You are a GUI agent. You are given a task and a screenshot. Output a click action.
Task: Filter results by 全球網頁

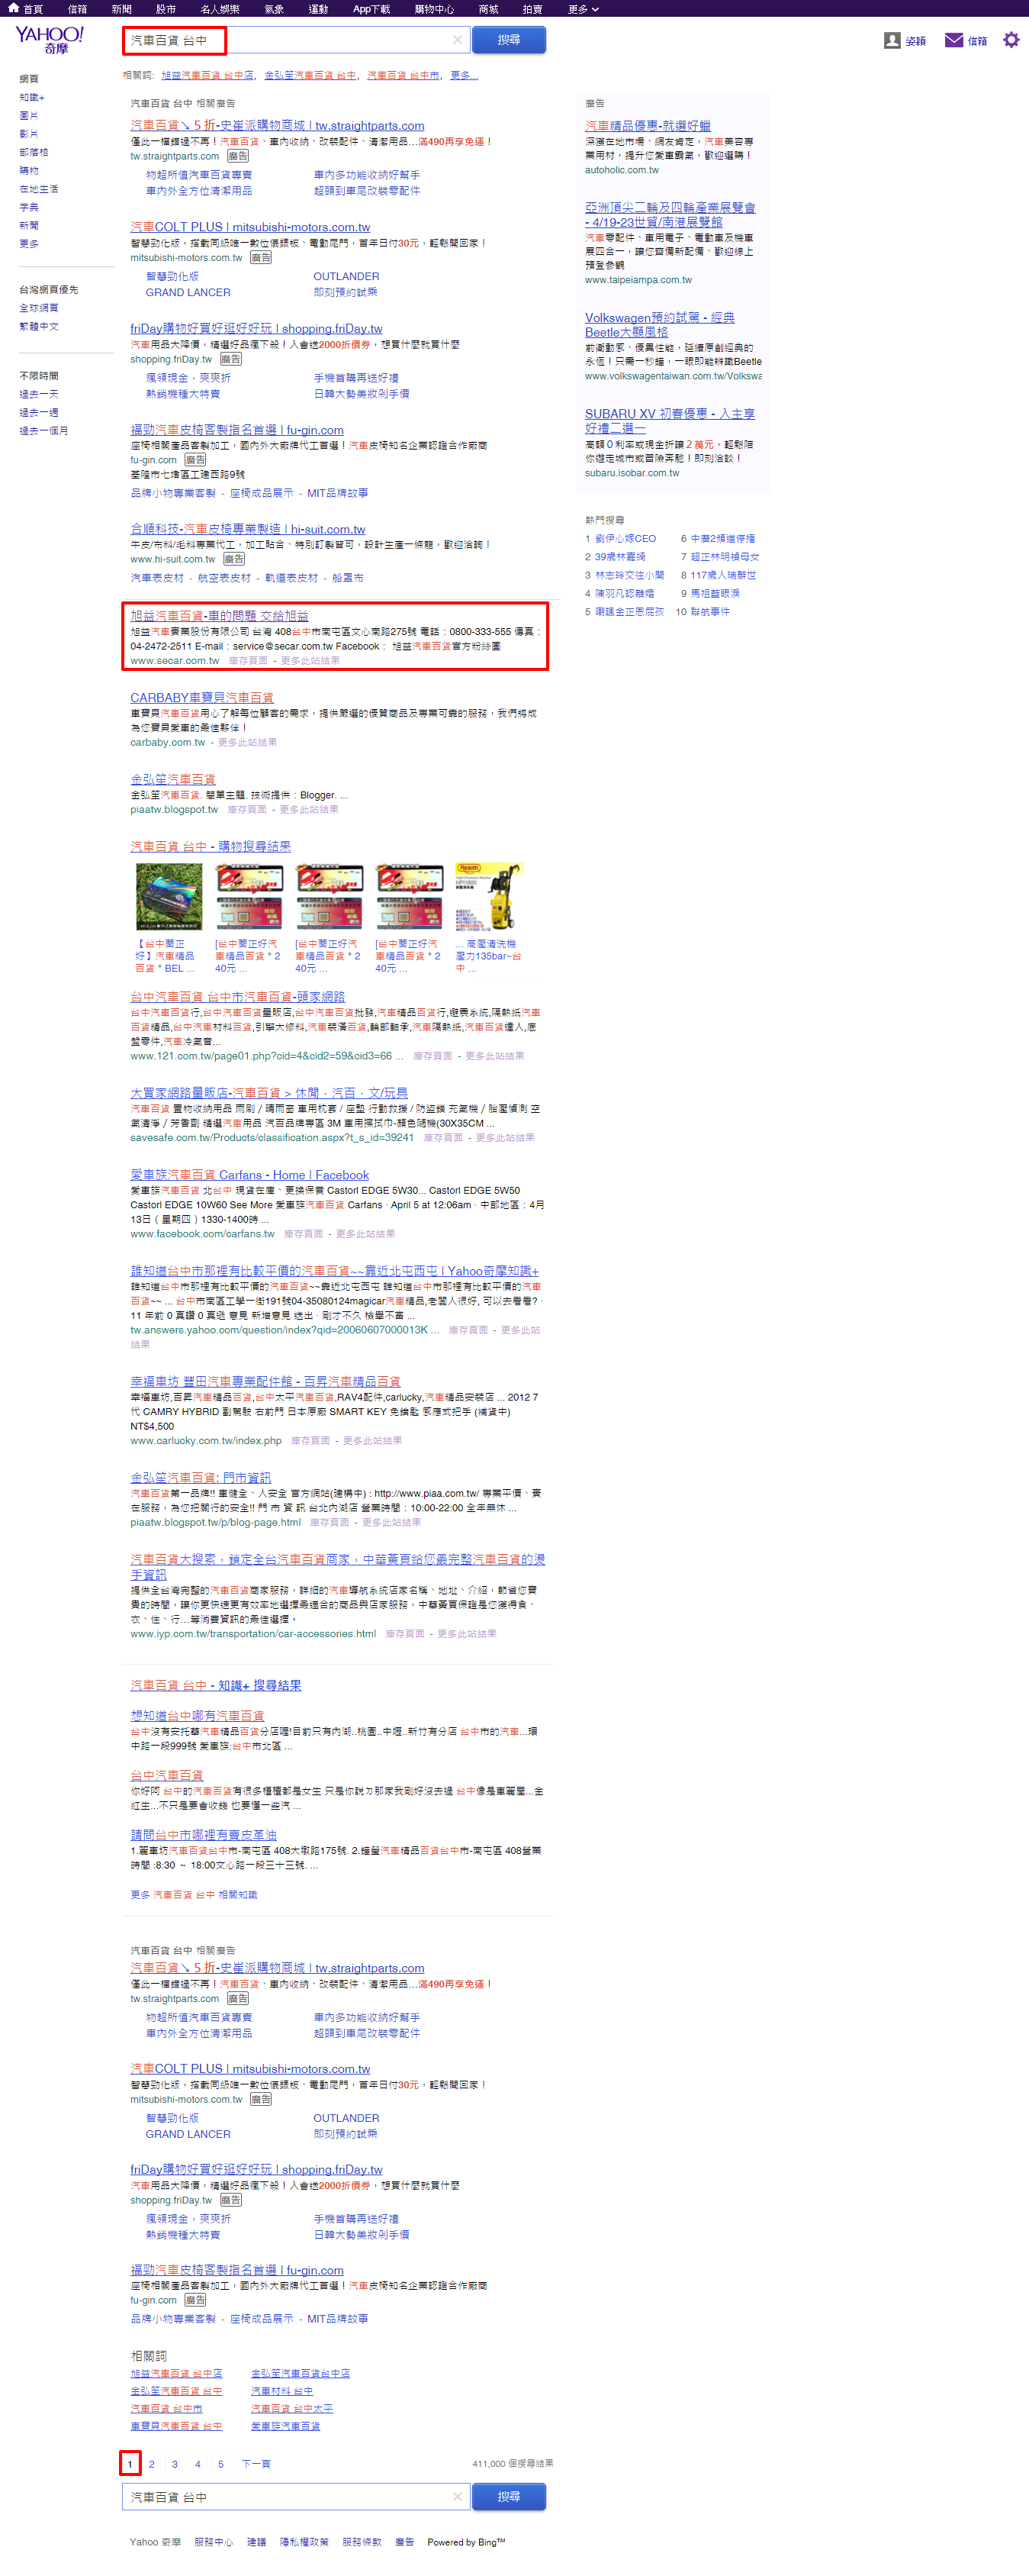click(x=39, y=307)
